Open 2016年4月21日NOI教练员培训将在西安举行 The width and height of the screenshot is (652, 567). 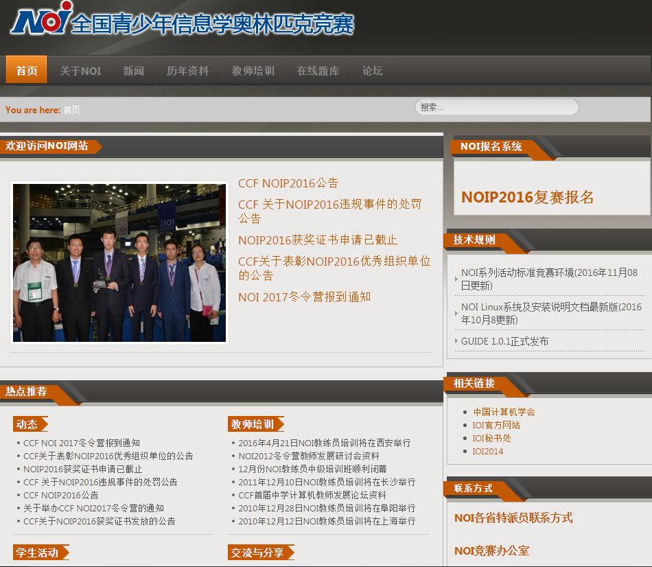(325, 443)
